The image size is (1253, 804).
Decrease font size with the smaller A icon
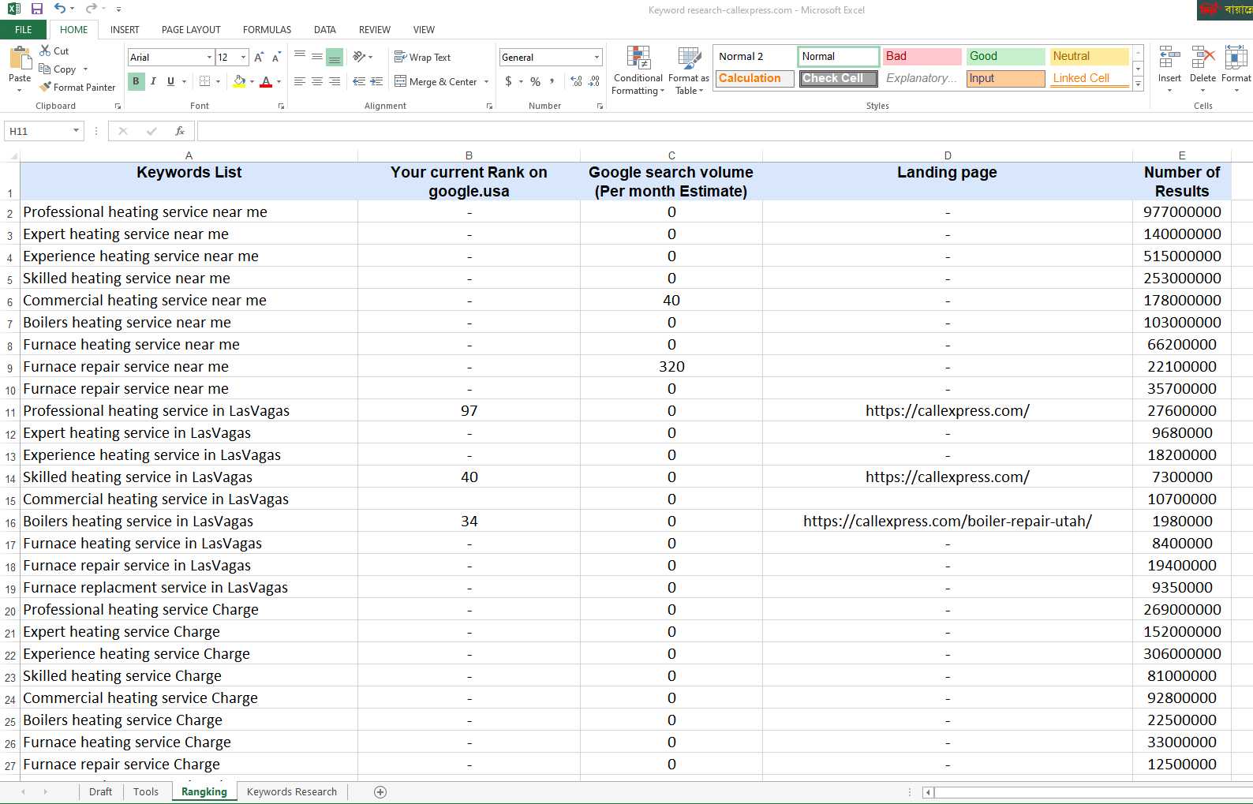(276, 58)
